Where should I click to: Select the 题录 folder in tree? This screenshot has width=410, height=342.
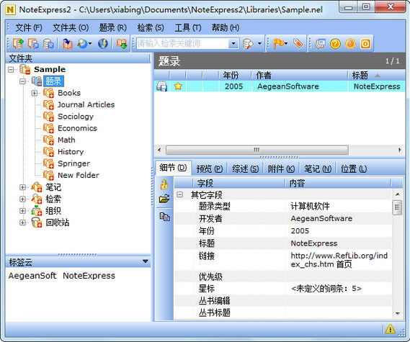coord(53,81)
